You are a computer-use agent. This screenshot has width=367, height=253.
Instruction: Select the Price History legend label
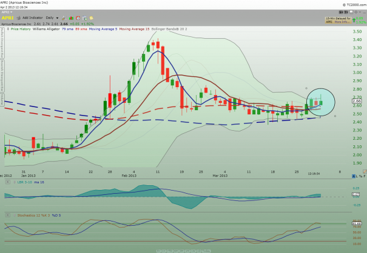tap(21, 29)
